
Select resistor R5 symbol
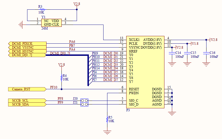point(107,119)
